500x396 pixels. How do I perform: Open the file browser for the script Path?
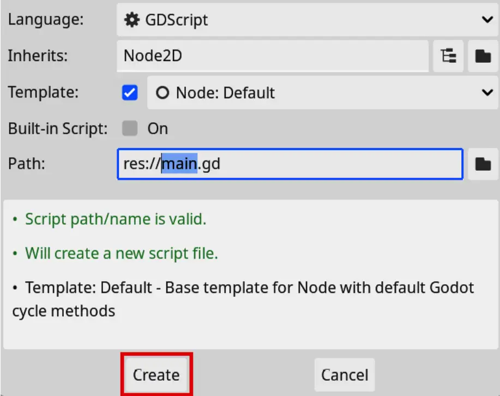pyautogui.click(x=483, y=164)
